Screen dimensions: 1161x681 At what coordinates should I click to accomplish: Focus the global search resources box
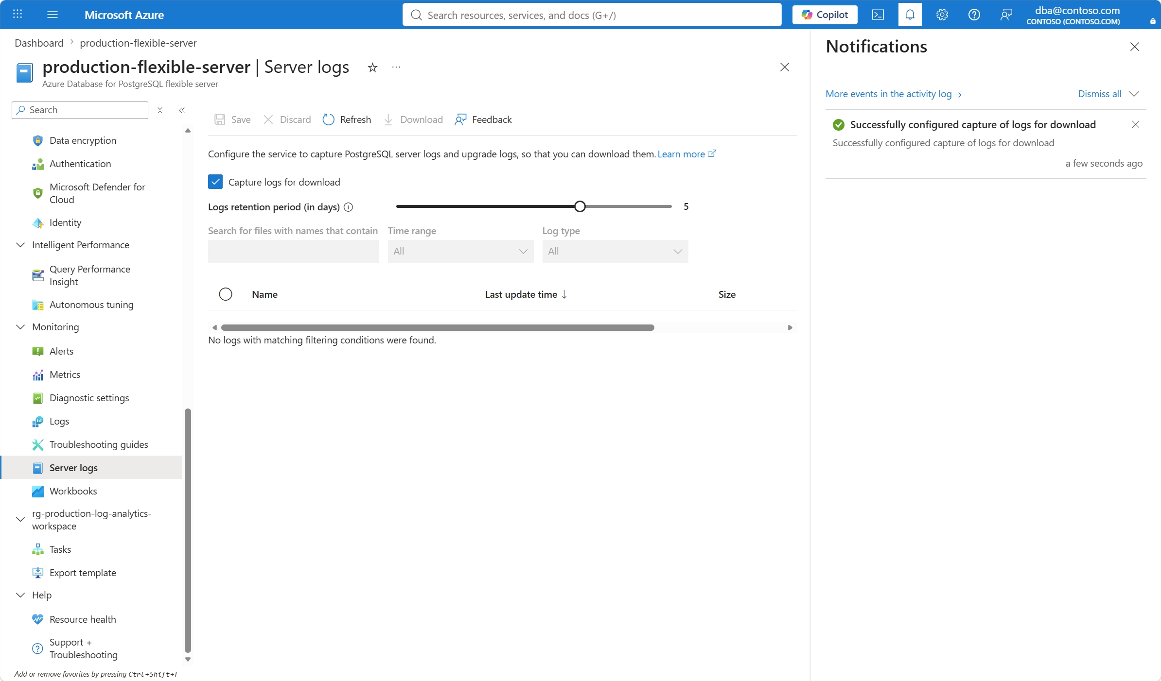click(592, 15)
